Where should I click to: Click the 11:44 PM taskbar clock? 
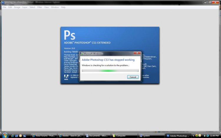tap(214, 136)
